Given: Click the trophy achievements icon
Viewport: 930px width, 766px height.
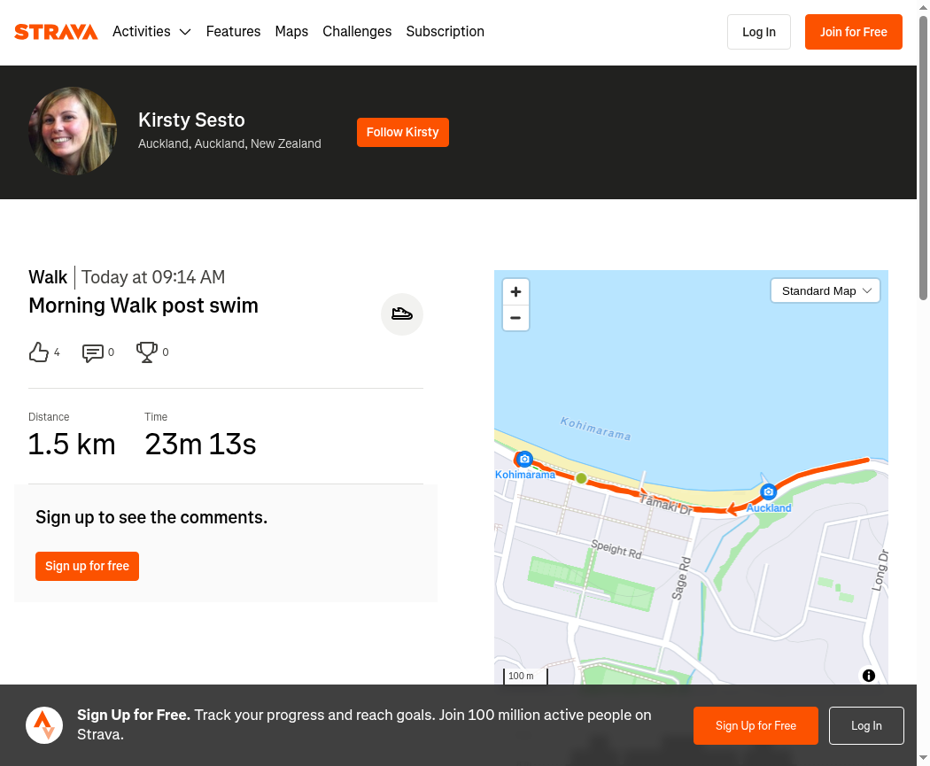Looking at the screenshot, I should coord(146,352).
